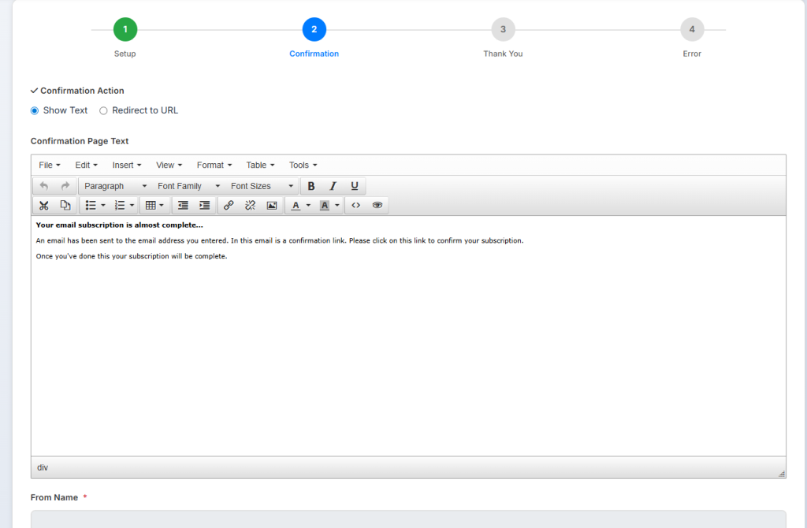Open the Font Family dropdown
The width and height of the screenshot is (807, 528).
[x=188, y=186]
